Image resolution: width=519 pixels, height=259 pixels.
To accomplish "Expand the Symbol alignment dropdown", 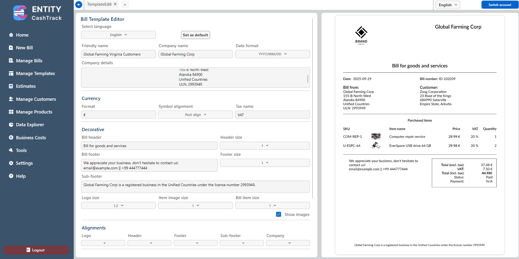I will point(195,115).
